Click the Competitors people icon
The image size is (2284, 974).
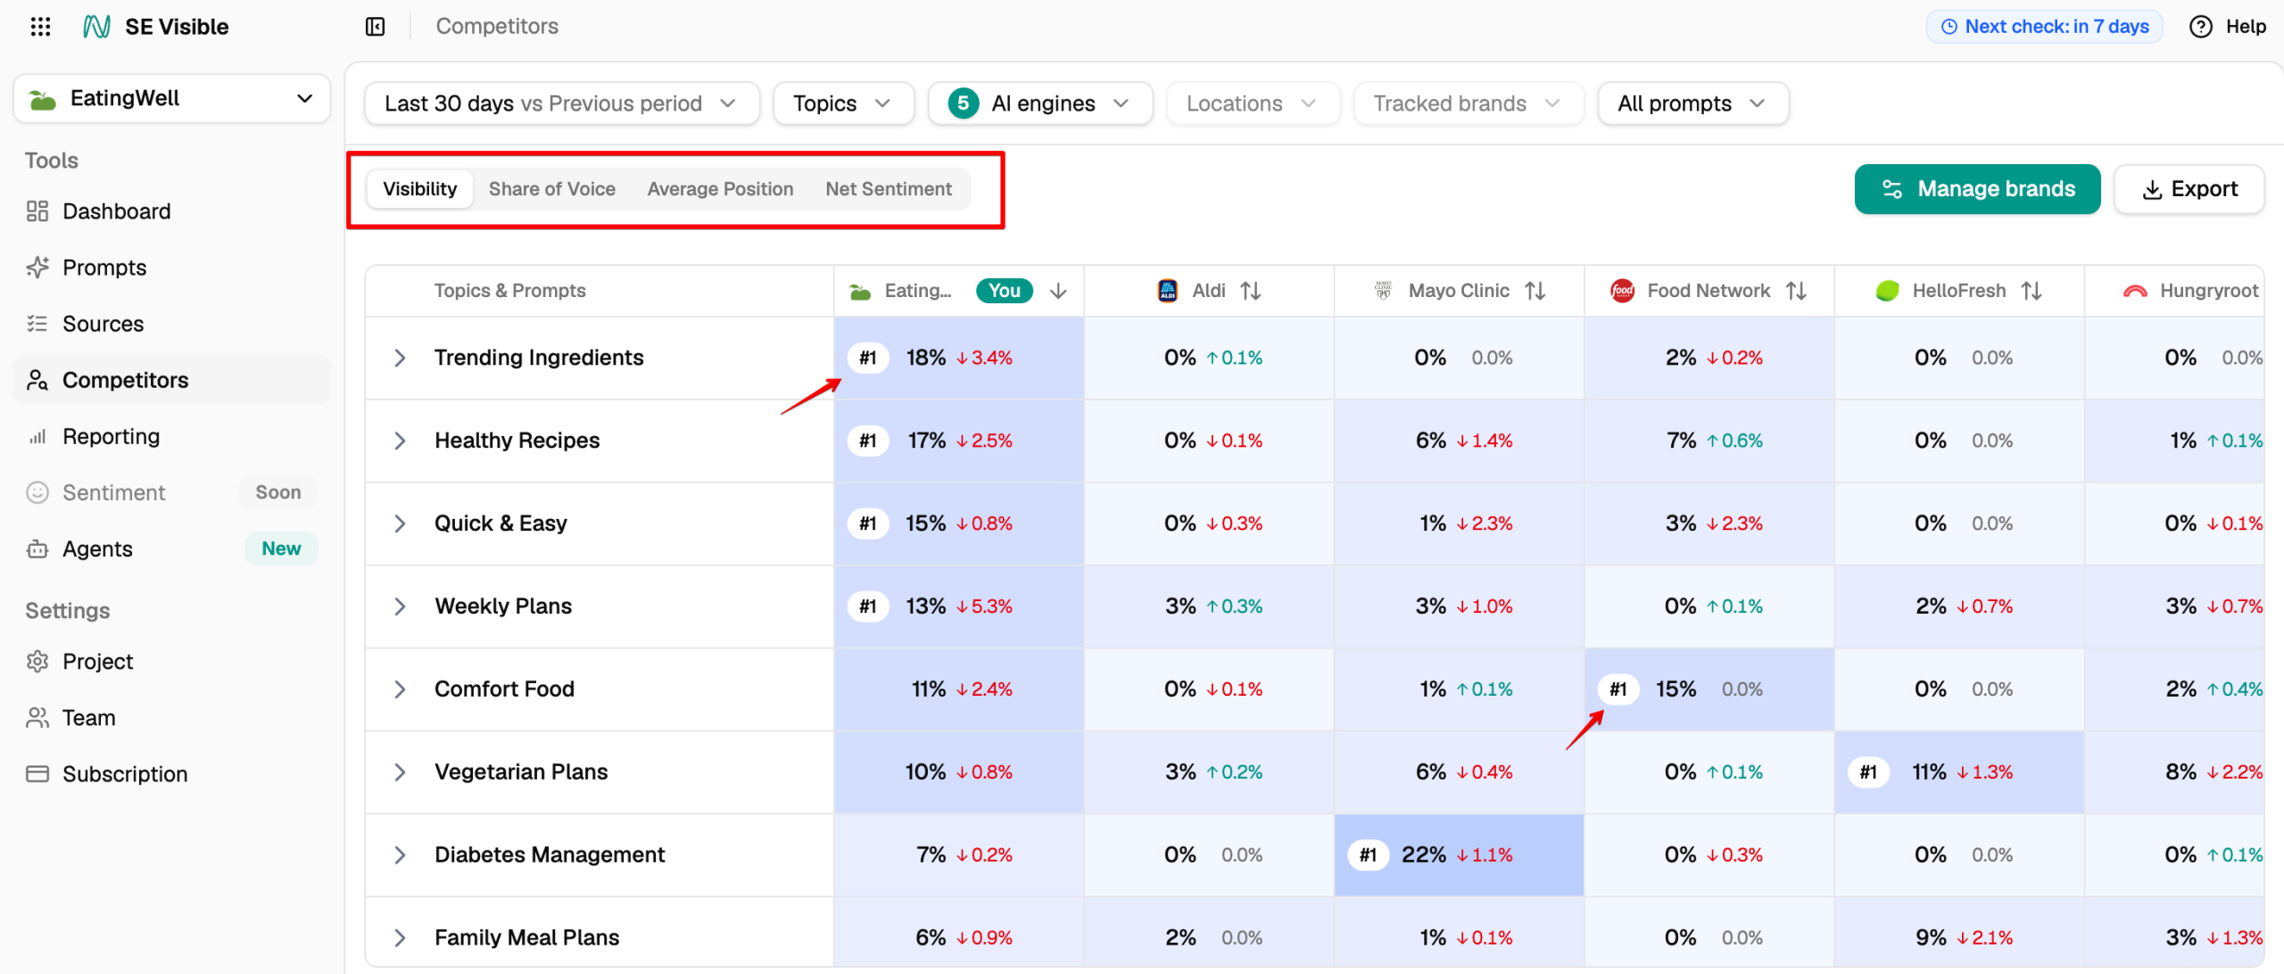[x=37, y=380]
